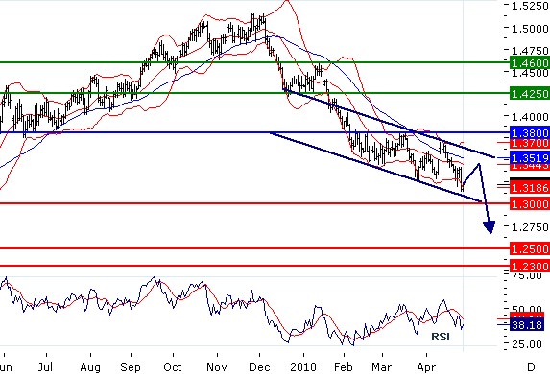Select the blue 1.3800 level label
Image resolution: width=550 pixels, height=374 pixels.
pos(529,133)
